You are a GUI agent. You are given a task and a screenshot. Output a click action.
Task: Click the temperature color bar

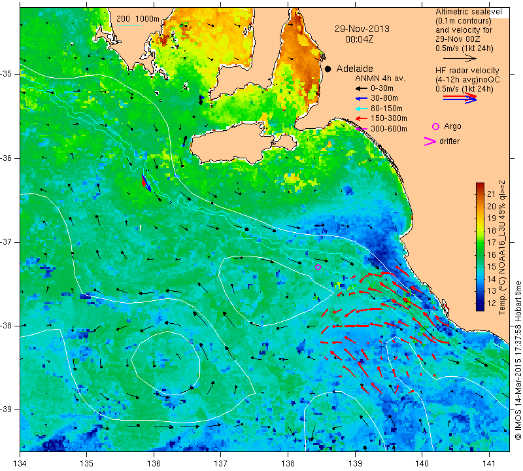click(x=480, y=247)
